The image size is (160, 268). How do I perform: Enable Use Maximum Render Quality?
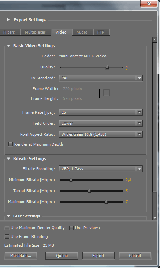pyautogui.click(x=7, y=228)
